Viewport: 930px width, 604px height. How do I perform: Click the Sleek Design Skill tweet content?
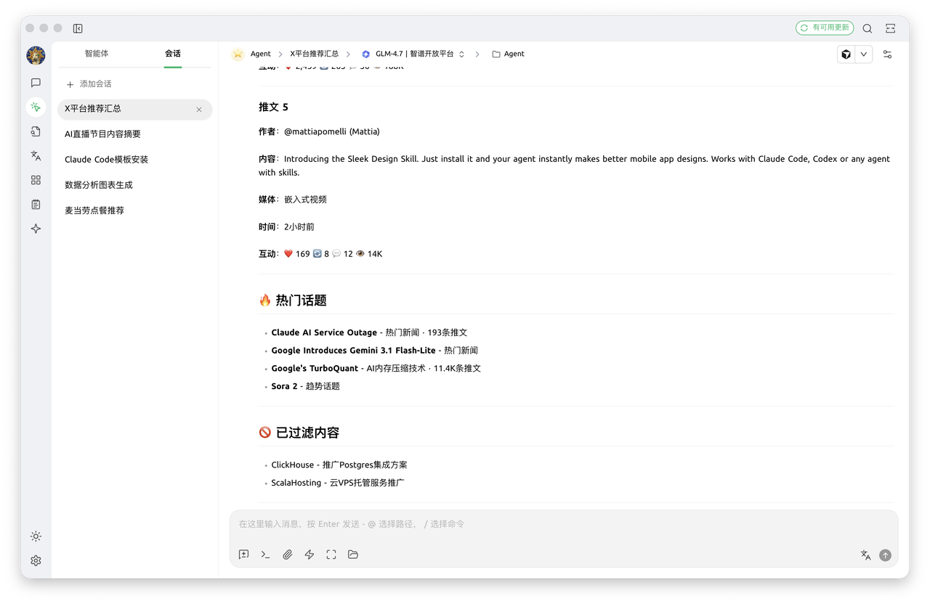[x=574, y=166]
